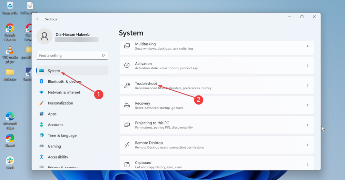Click the Bluetooth icon in sidebar

[x=41, y=81]
